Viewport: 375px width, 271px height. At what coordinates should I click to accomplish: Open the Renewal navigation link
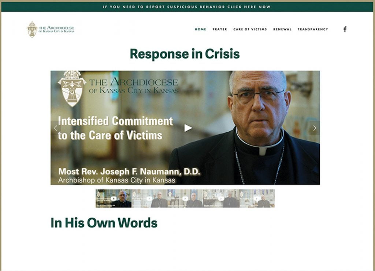[282, 29]
